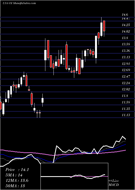
Task: Click the 12.47 price axis label
Action: (126, 77)
